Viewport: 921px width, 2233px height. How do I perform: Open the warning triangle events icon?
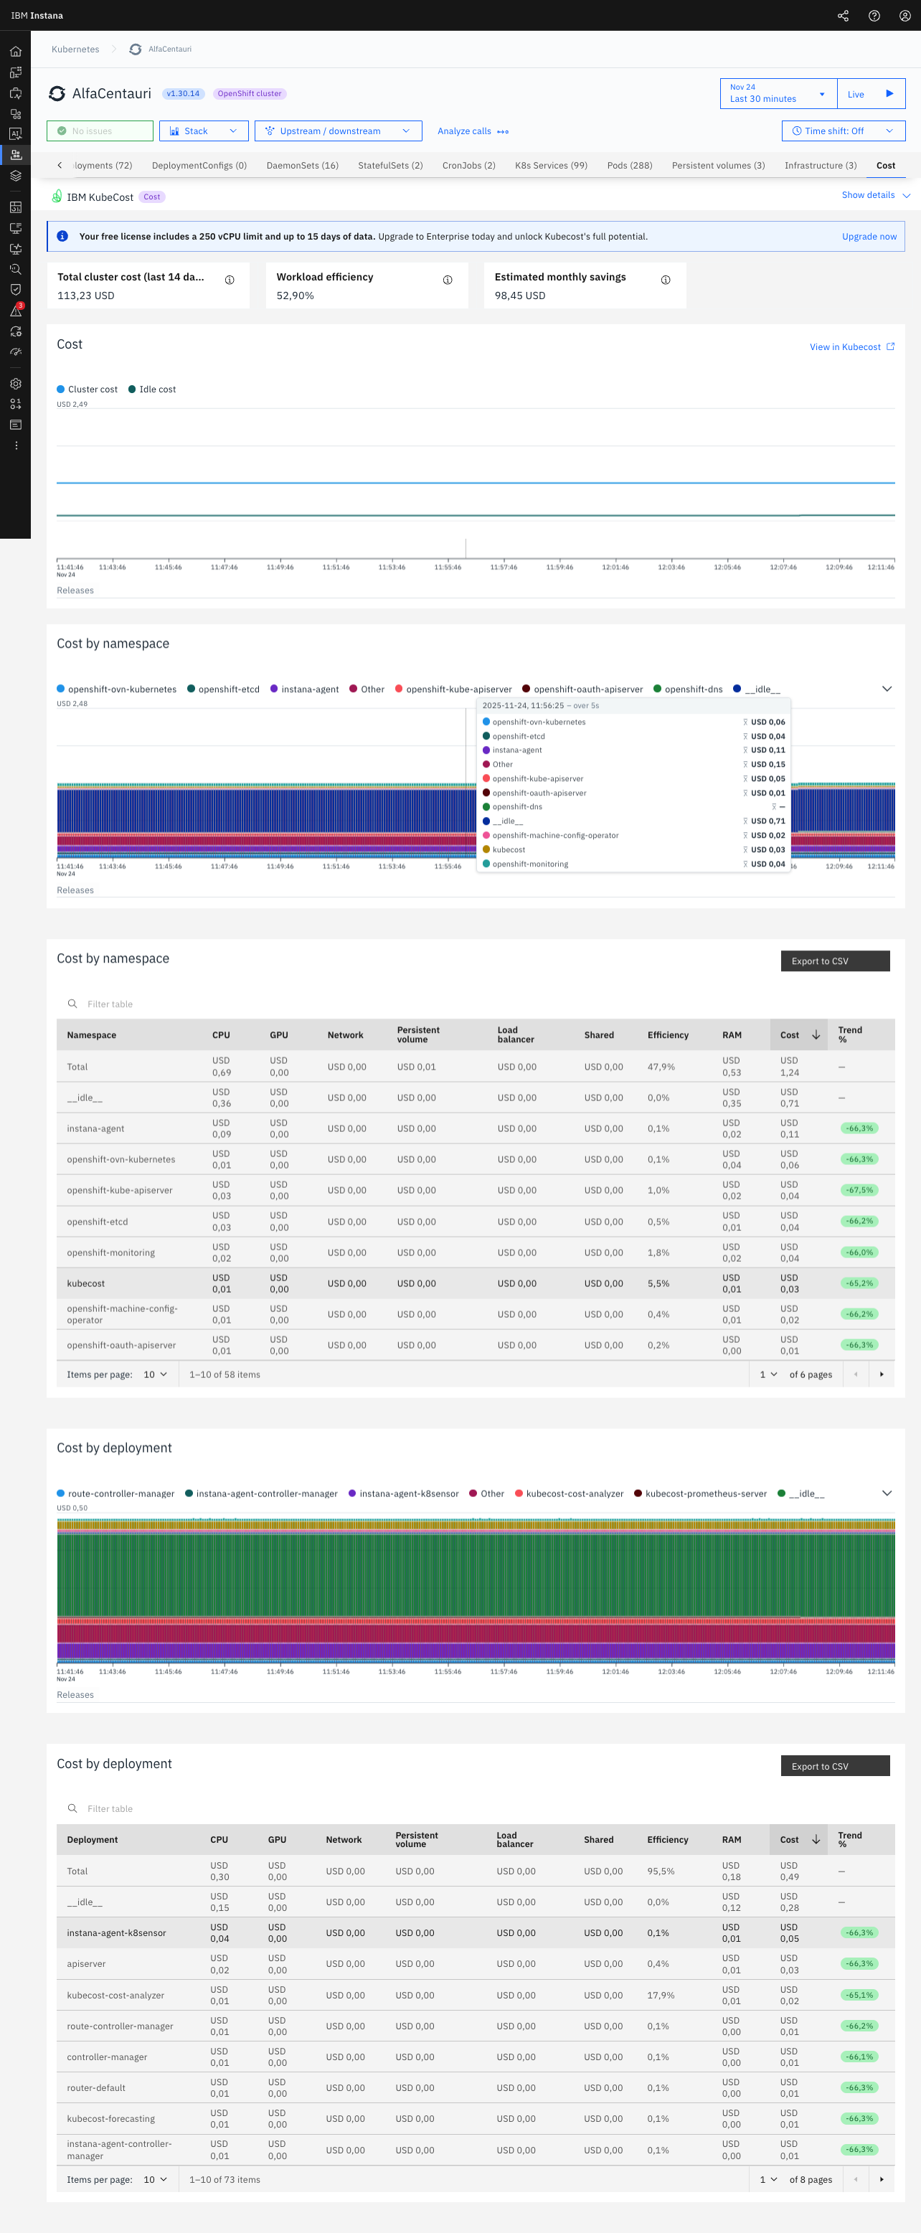pos(16,311)
